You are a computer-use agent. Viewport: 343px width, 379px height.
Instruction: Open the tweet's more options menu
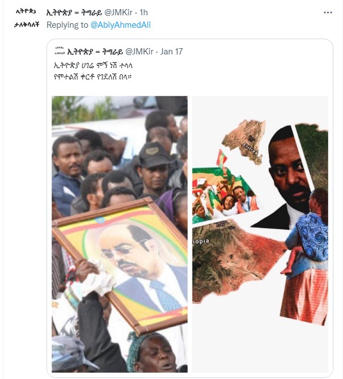coord(328,12)
